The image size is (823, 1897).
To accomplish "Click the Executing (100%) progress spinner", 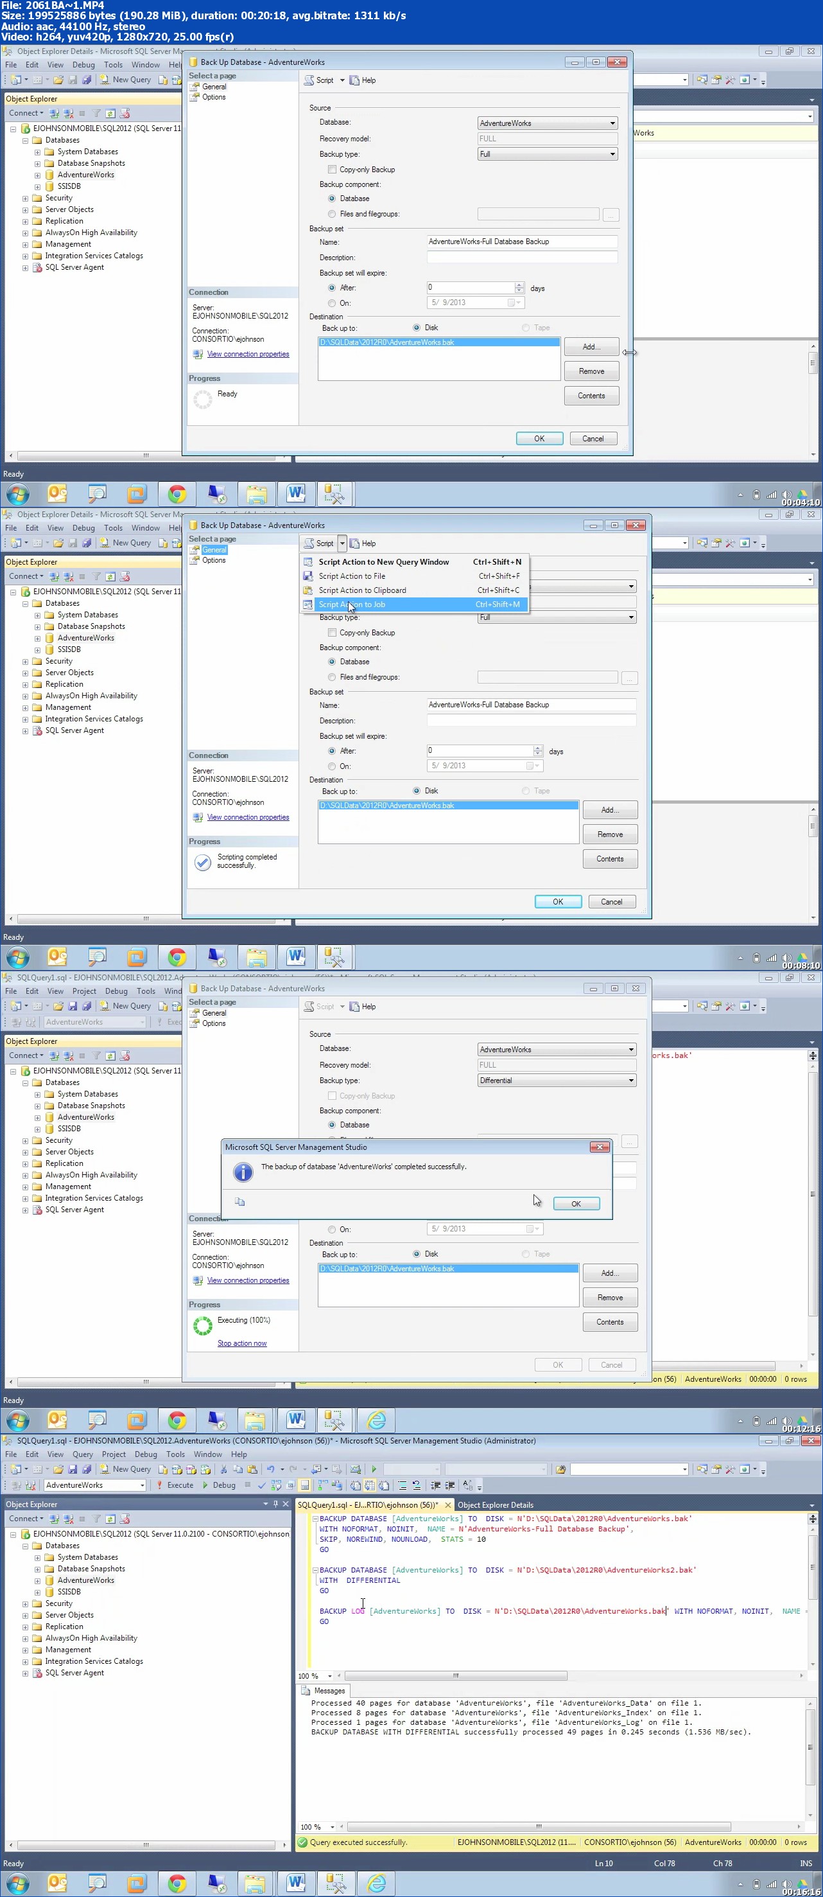I will tap(202, 1325).
